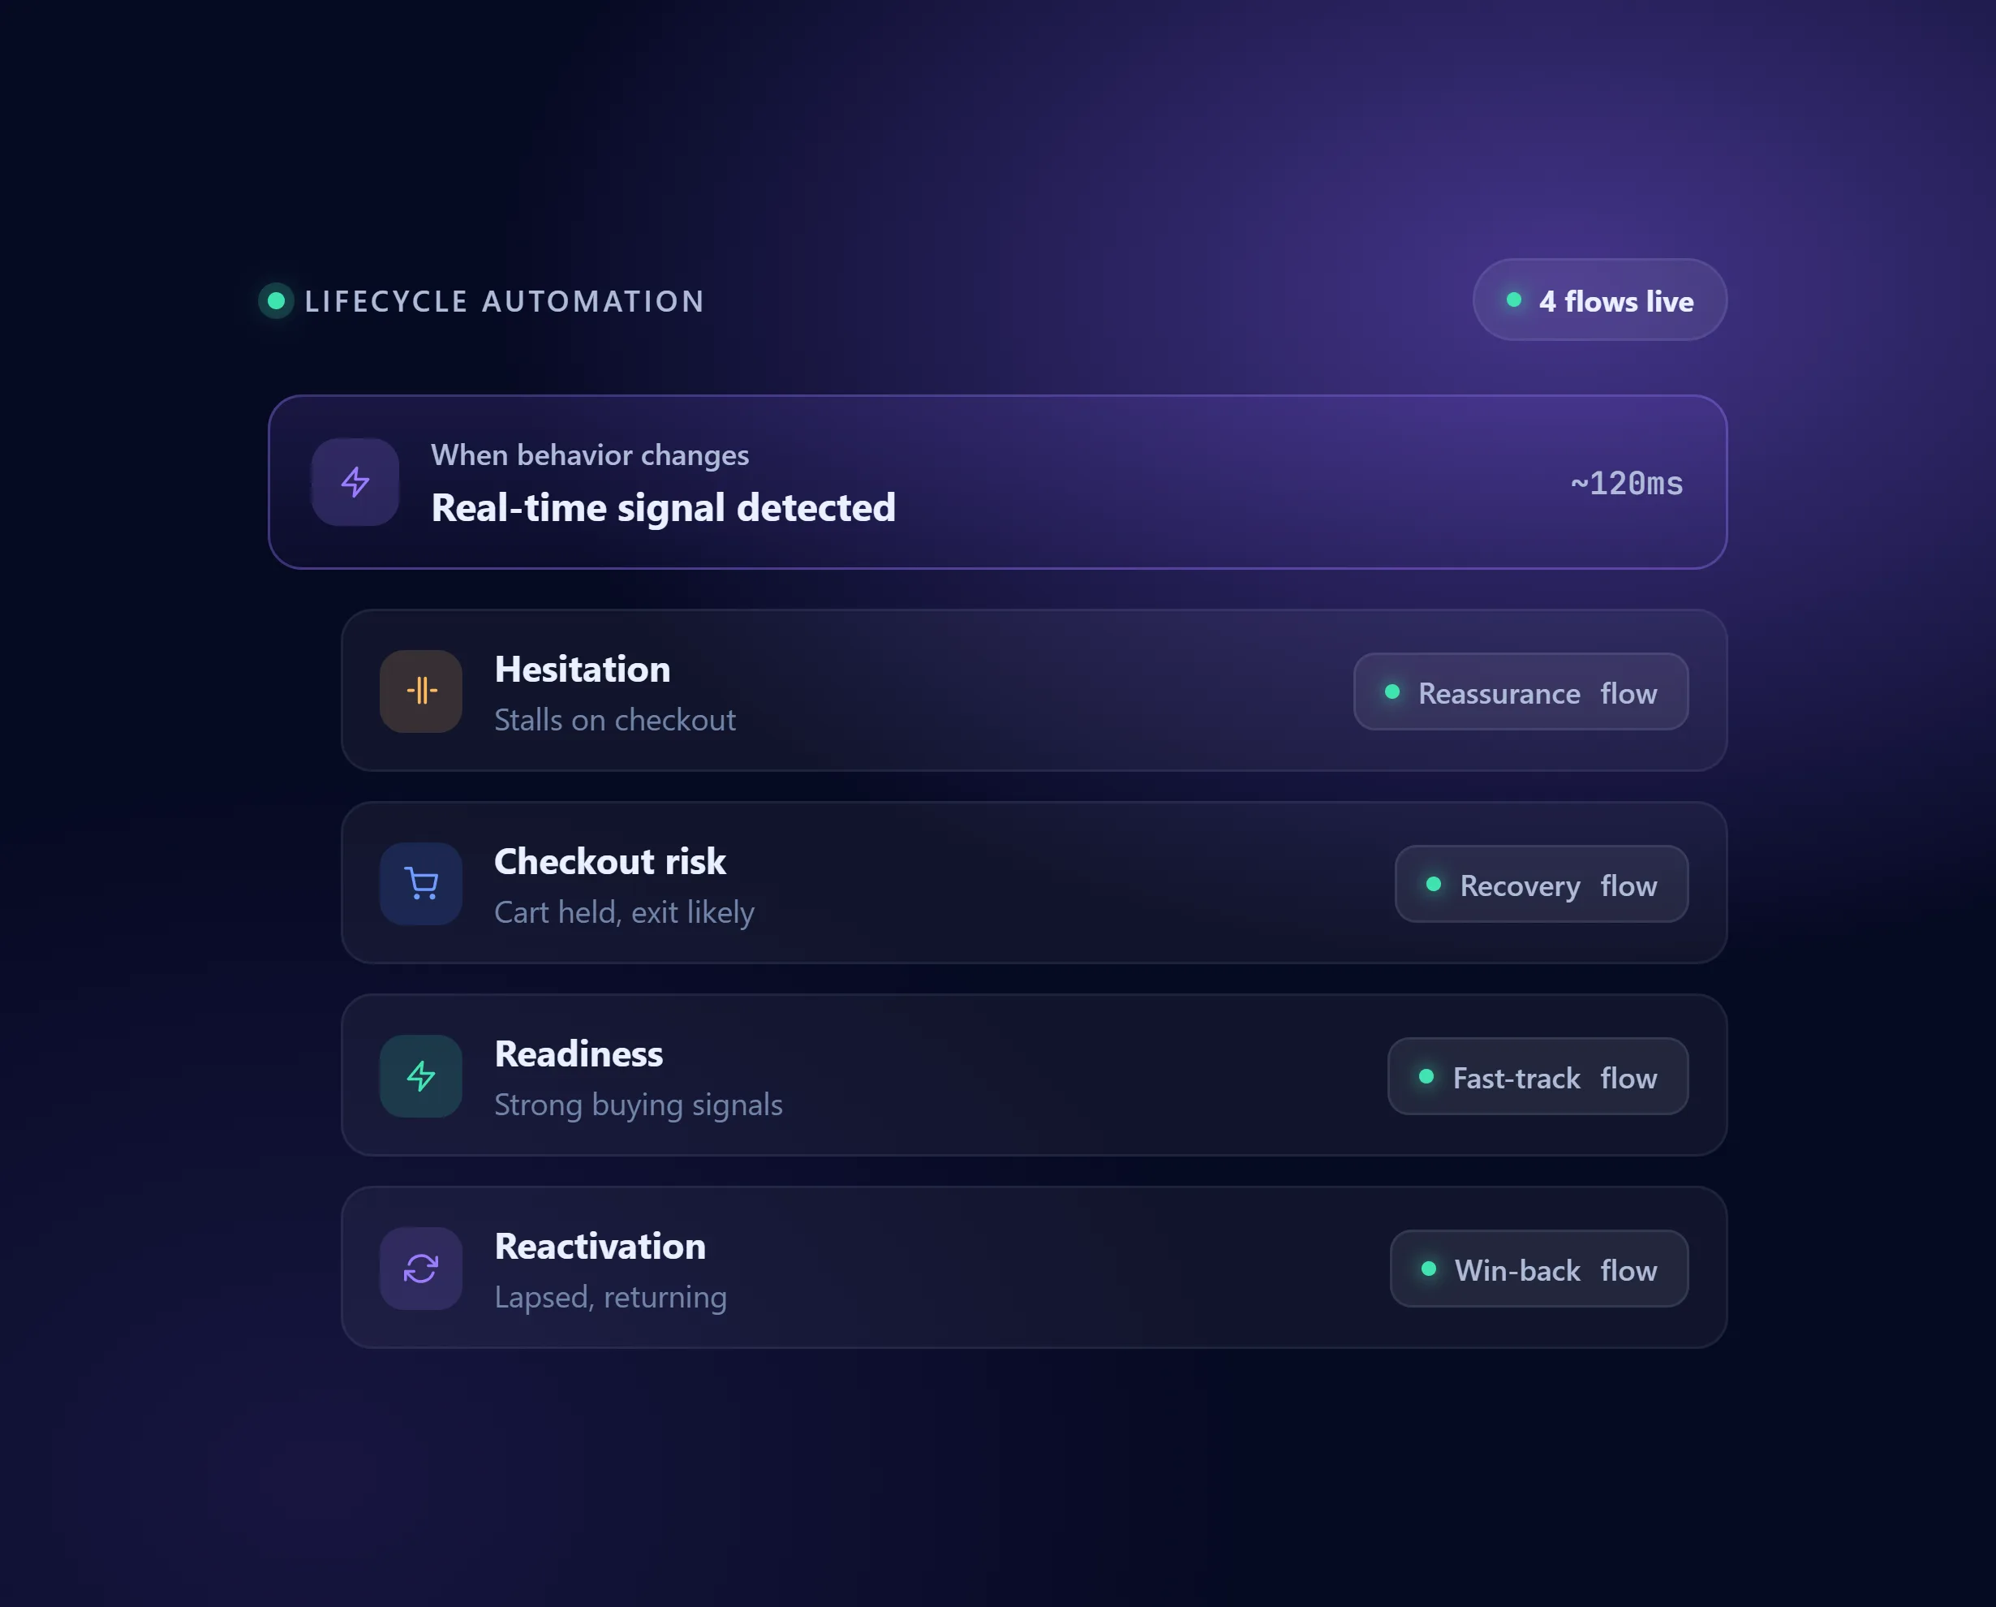Open the Reassurance flow badge
The width and height of the screenshot is (1996, 1607).
(x=1521, y=691)
